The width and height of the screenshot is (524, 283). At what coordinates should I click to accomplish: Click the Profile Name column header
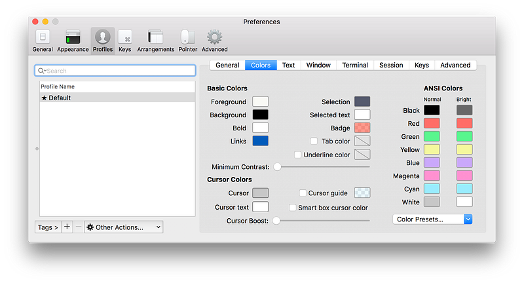[117, 86]
